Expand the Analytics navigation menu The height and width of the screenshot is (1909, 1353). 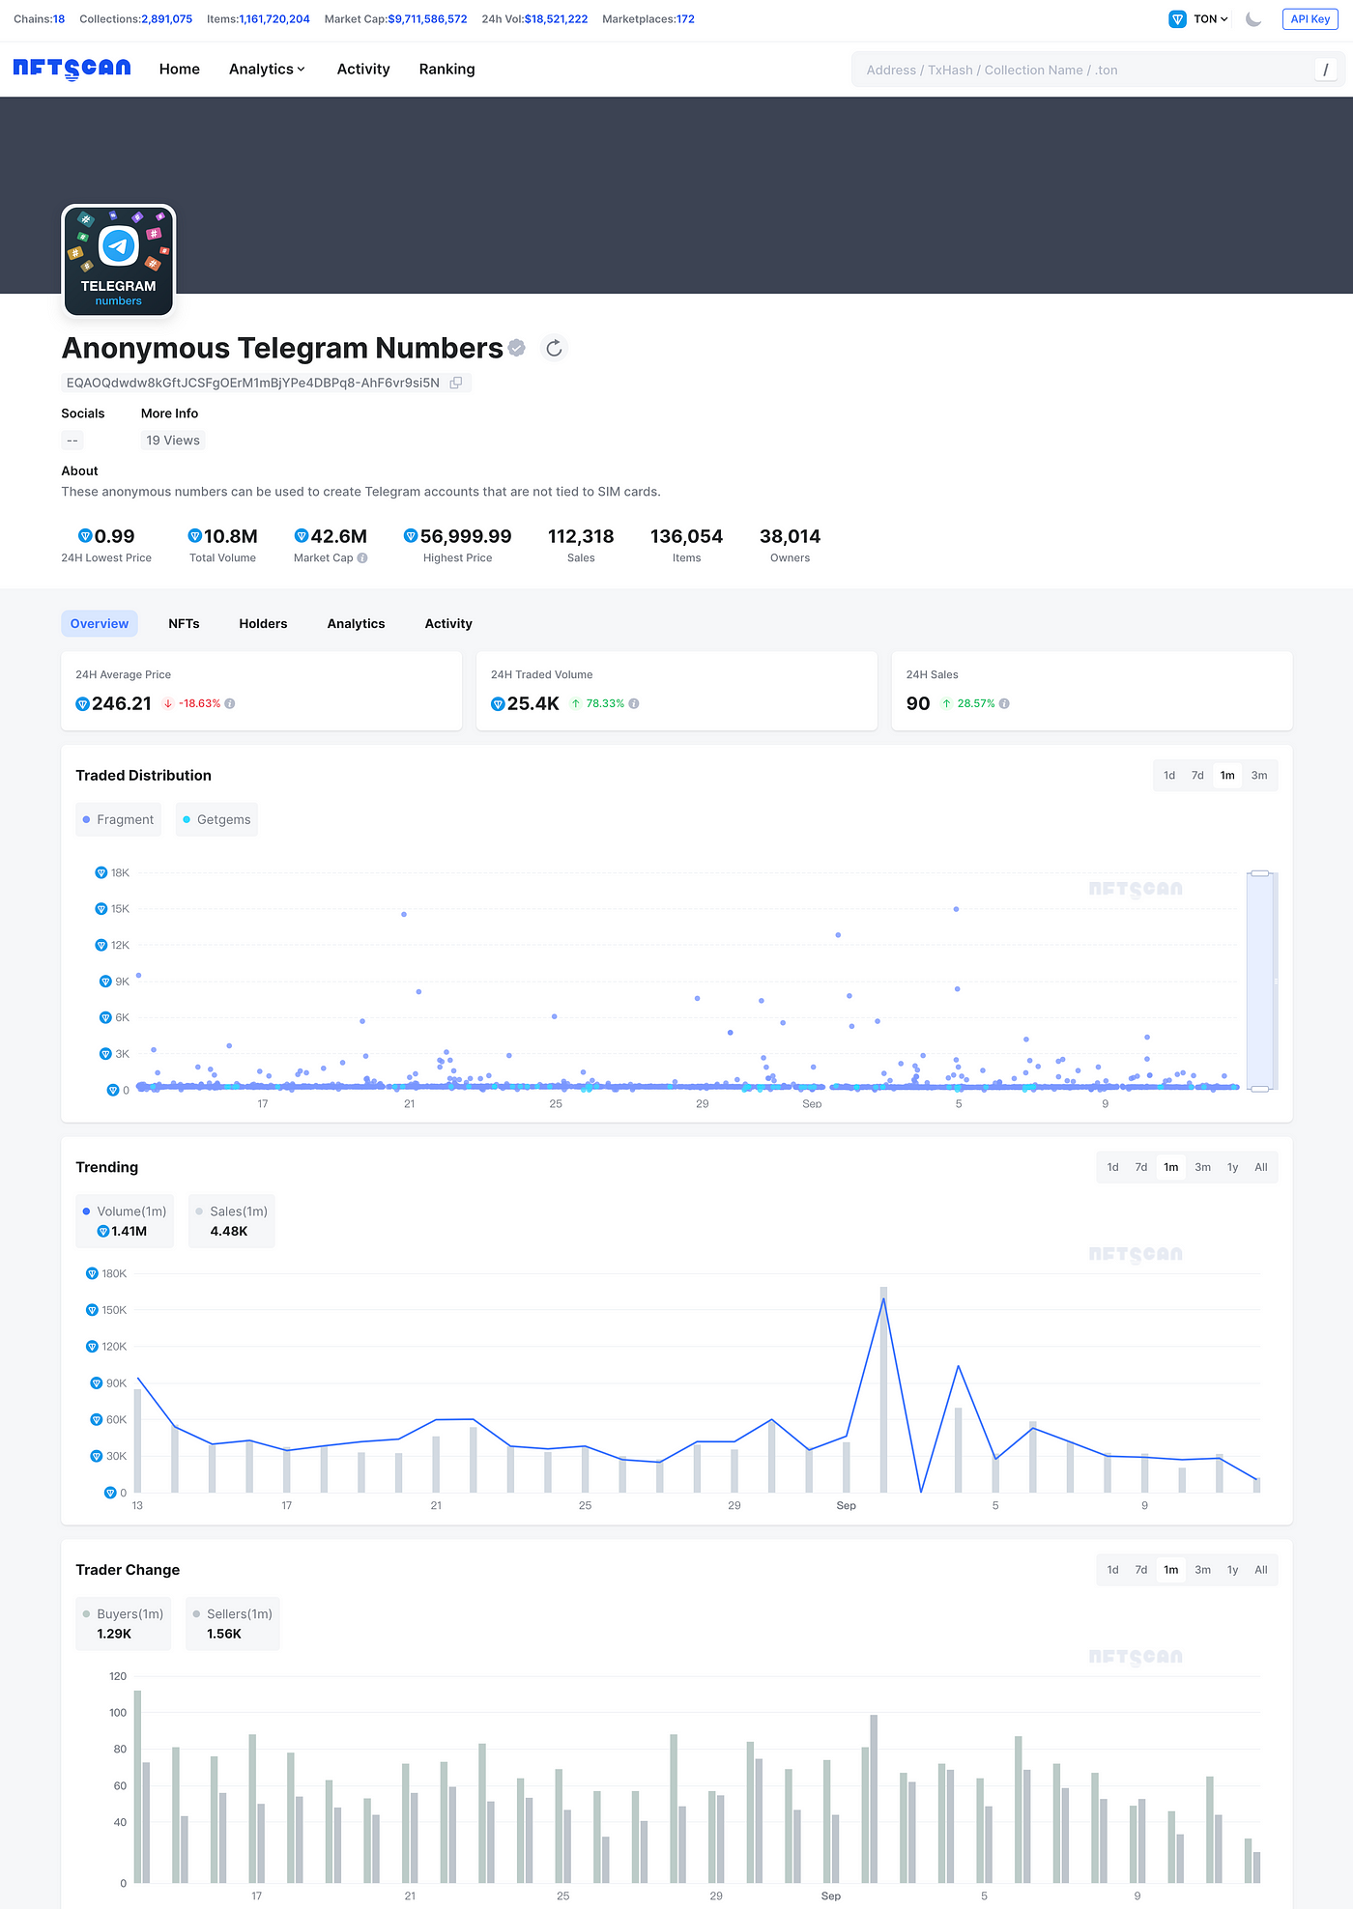(267, 70)
